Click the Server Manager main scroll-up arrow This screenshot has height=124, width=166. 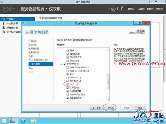pos(165,16)
